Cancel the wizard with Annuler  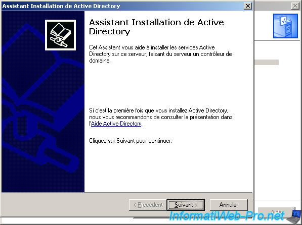point(229,205)
